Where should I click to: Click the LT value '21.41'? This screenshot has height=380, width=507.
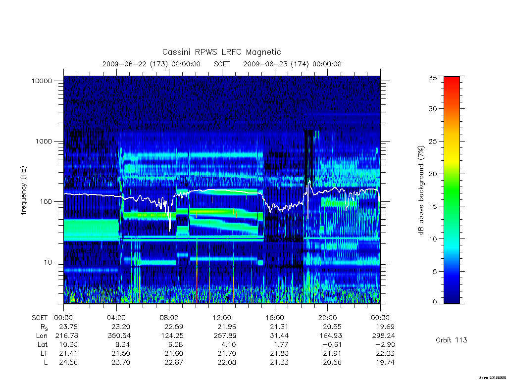[68, 353]
